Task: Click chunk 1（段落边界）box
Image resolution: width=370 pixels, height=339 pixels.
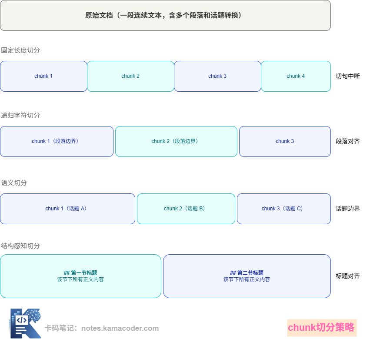Action: (57, 141)
